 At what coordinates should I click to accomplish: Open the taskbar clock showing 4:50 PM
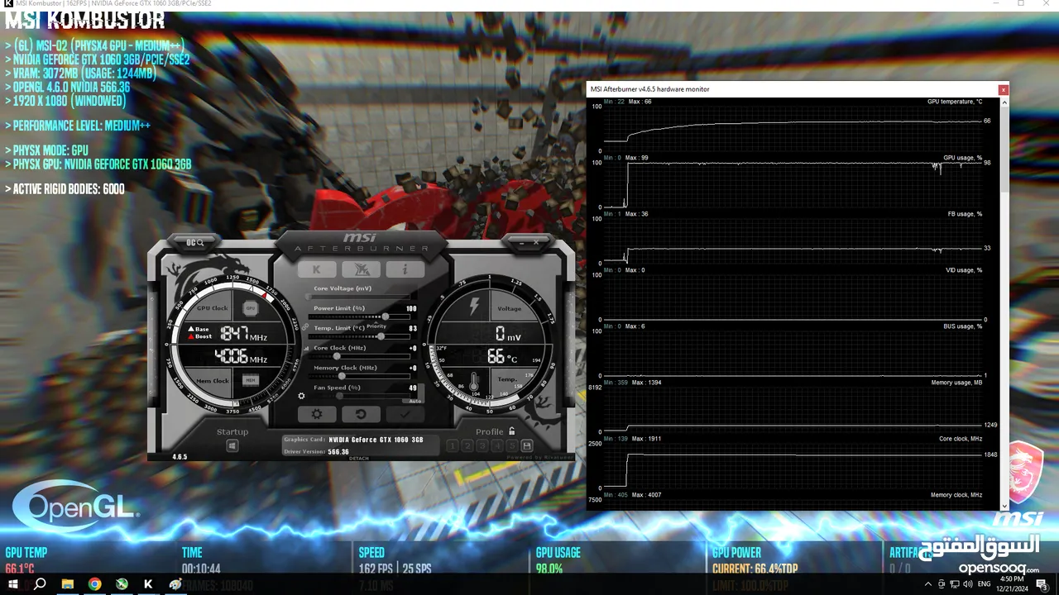1012,584
